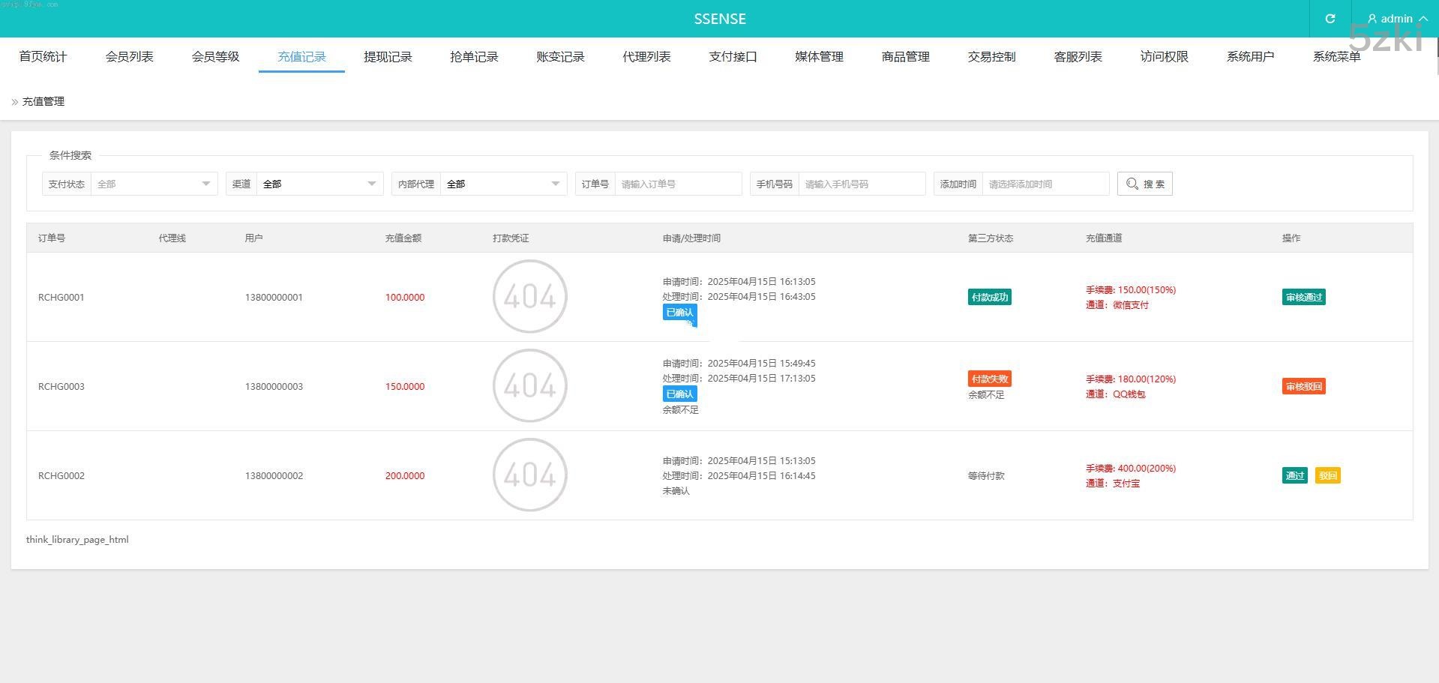This screenshot has height=683, width=1439.
Task: Click the search magnifier button
Action: click(x=1144, y=184)
